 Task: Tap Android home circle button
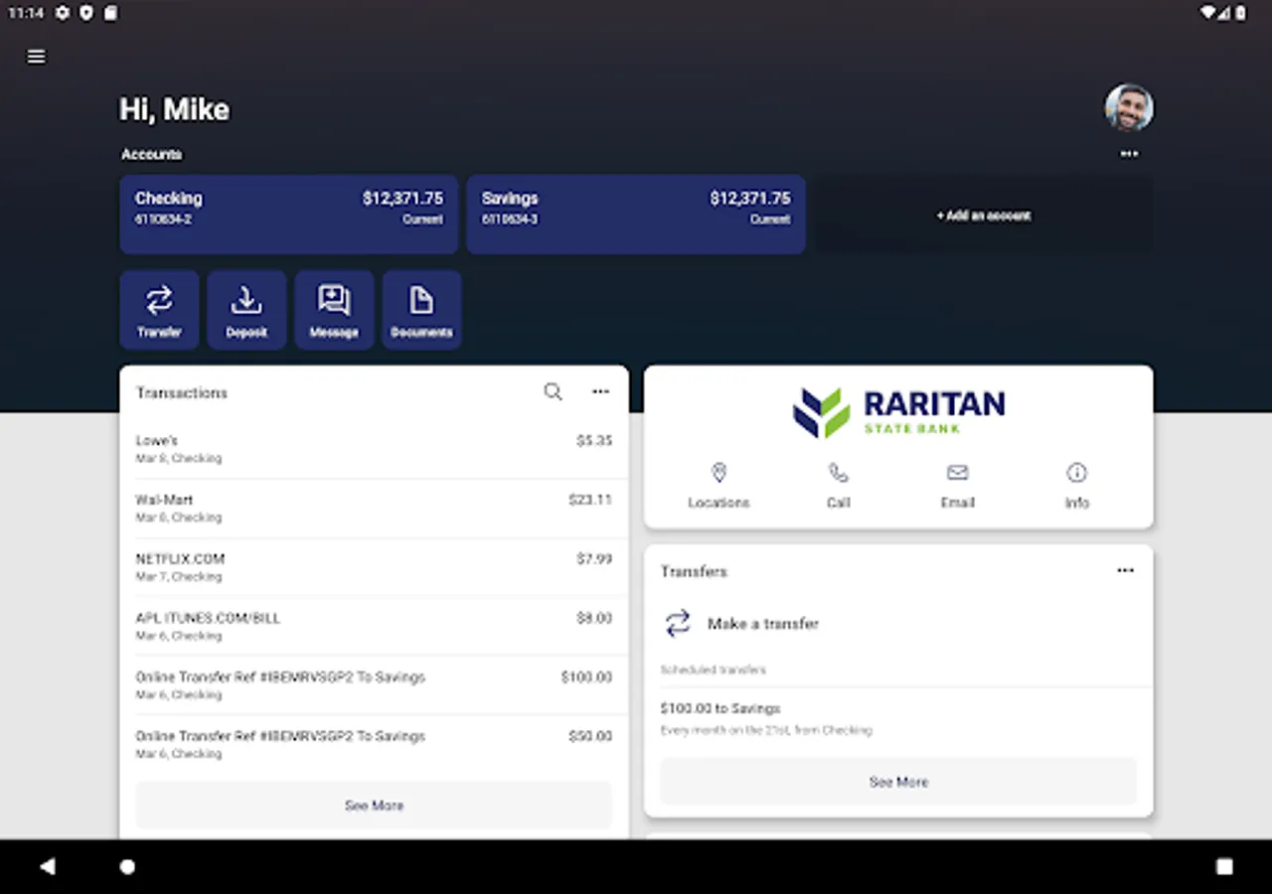tap(127, 866)
